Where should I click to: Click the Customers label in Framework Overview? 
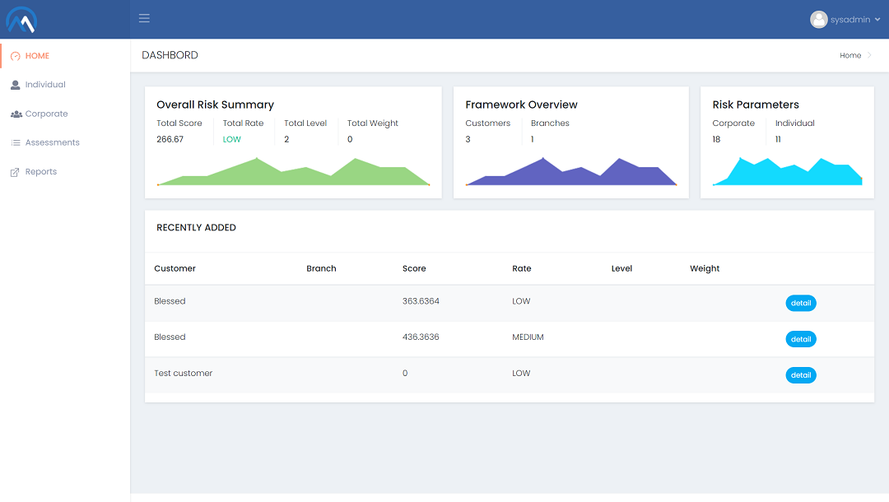click(487, 123)
